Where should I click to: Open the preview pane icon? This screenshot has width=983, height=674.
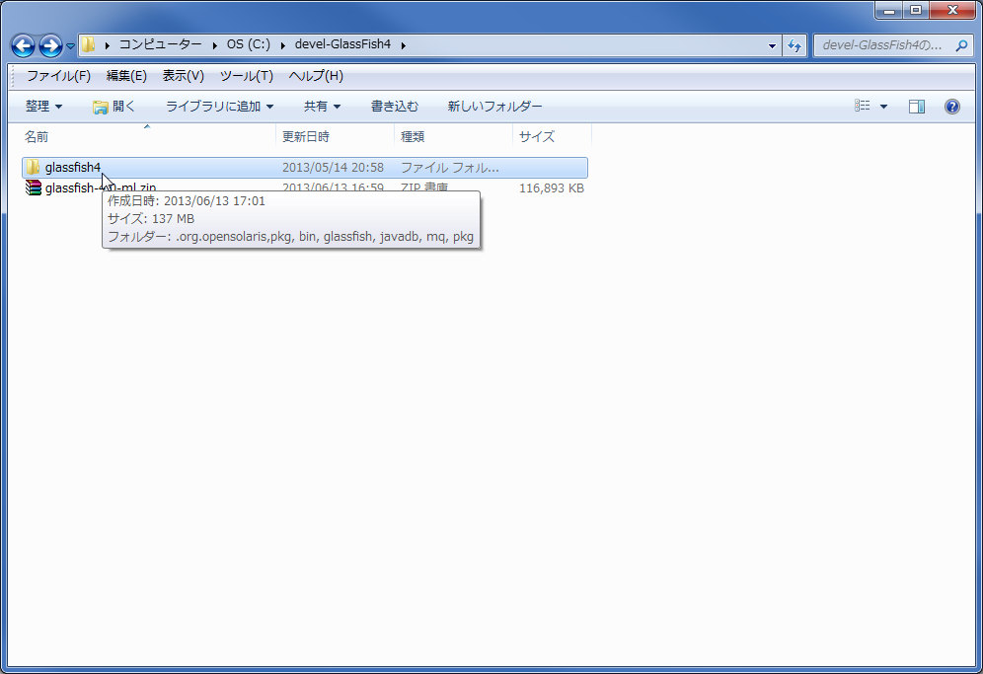(x=917, y=106)
